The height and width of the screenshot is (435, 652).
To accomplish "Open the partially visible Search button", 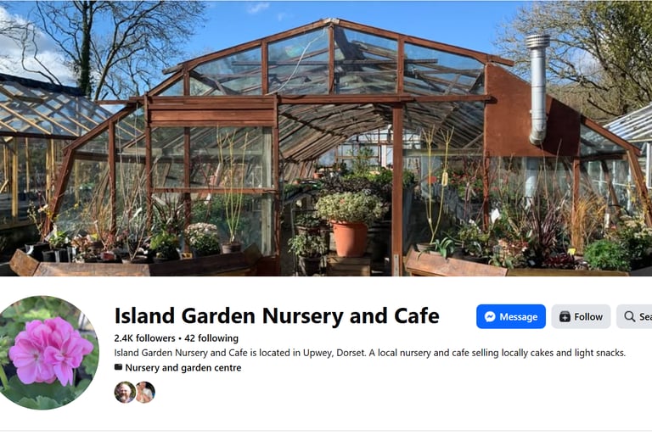I will click(x=634, y=316).
